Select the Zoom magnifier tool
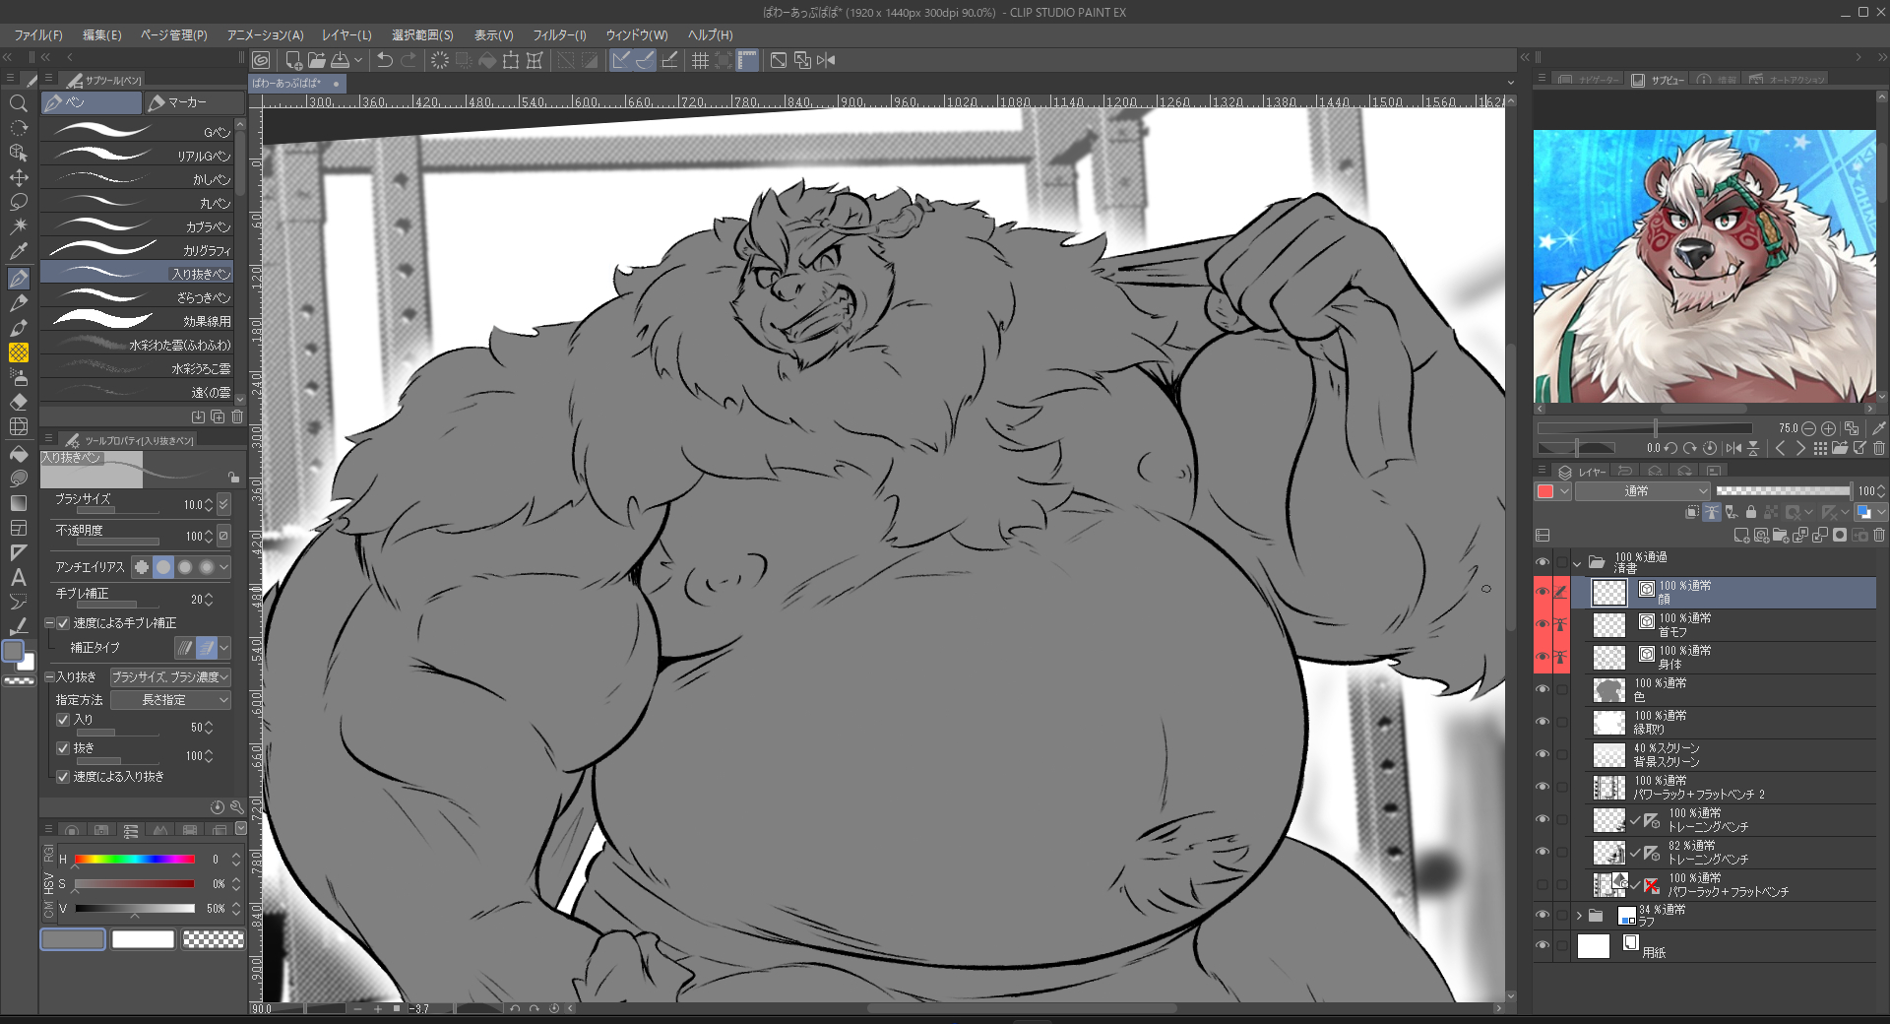 coord(18,103)
